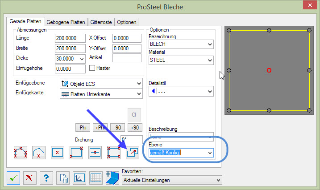Open the Material dropdown showing STEEL

(181, 61)
